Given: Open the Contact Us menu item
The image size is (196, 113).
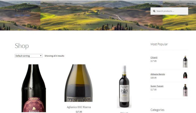Looking at the screenshot, I should point(74,24).
